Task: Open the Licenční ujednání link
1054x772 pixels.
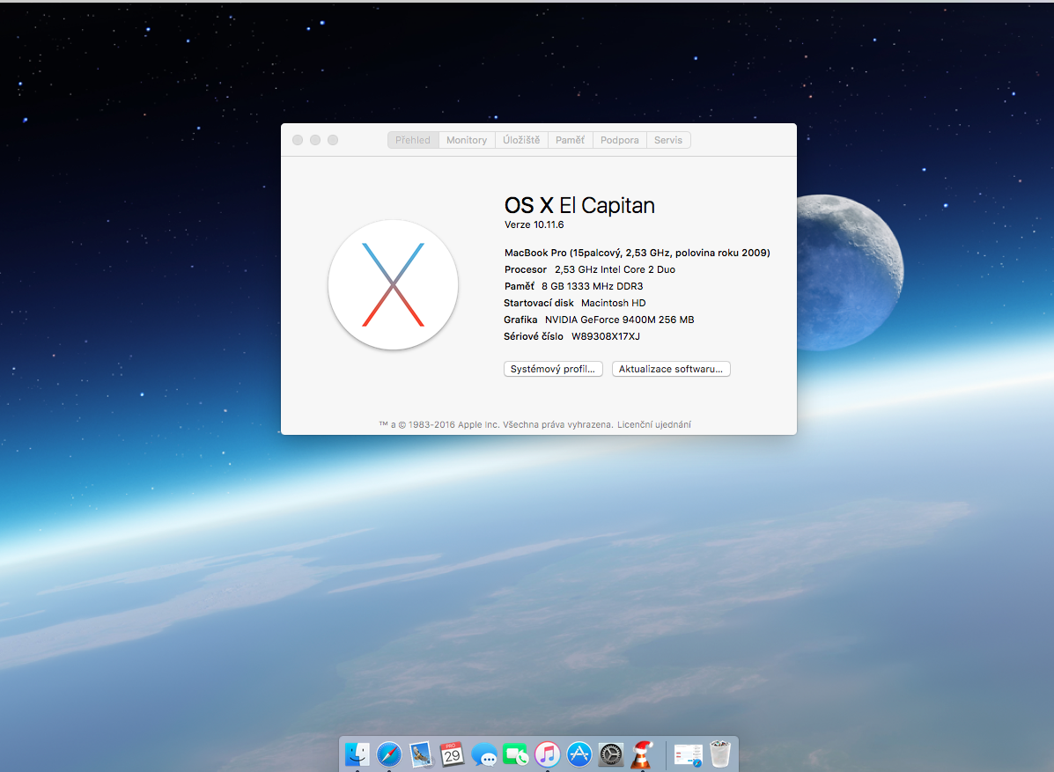Action: pos(654,424)
